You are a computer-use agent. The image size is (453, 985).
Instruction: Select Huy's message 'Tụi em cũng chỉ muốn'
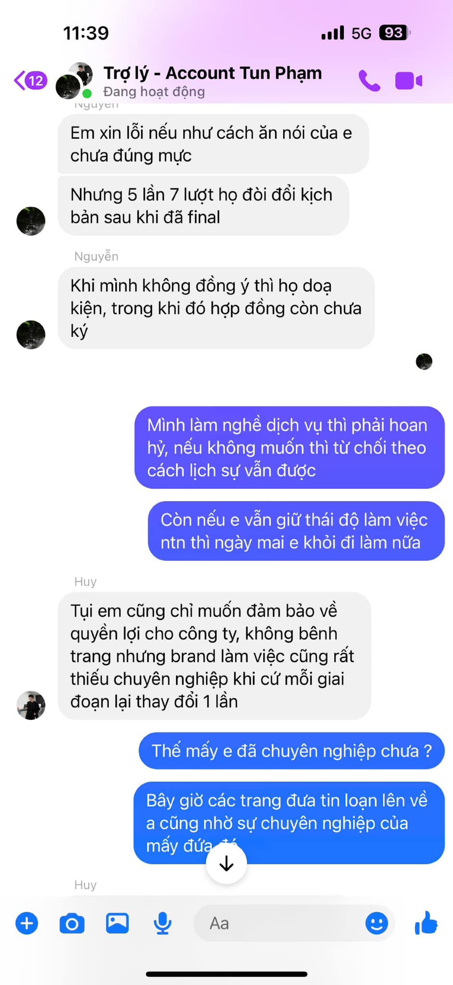tap(214, 656)
